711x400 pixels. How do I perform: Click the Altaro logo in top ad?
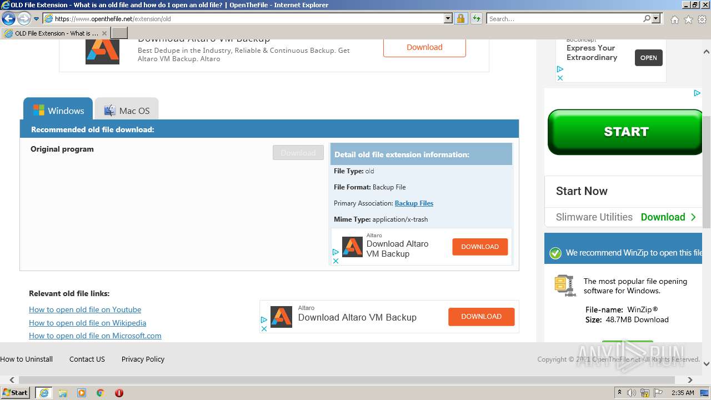(102, 51)
